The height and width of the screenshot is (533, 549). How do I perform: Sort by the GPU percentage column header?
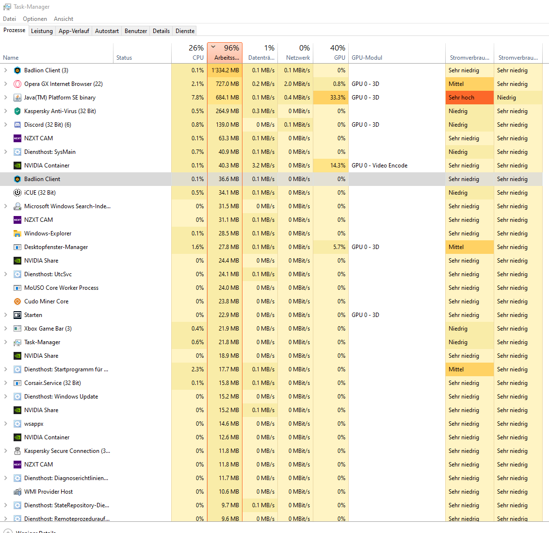[331, 53]
